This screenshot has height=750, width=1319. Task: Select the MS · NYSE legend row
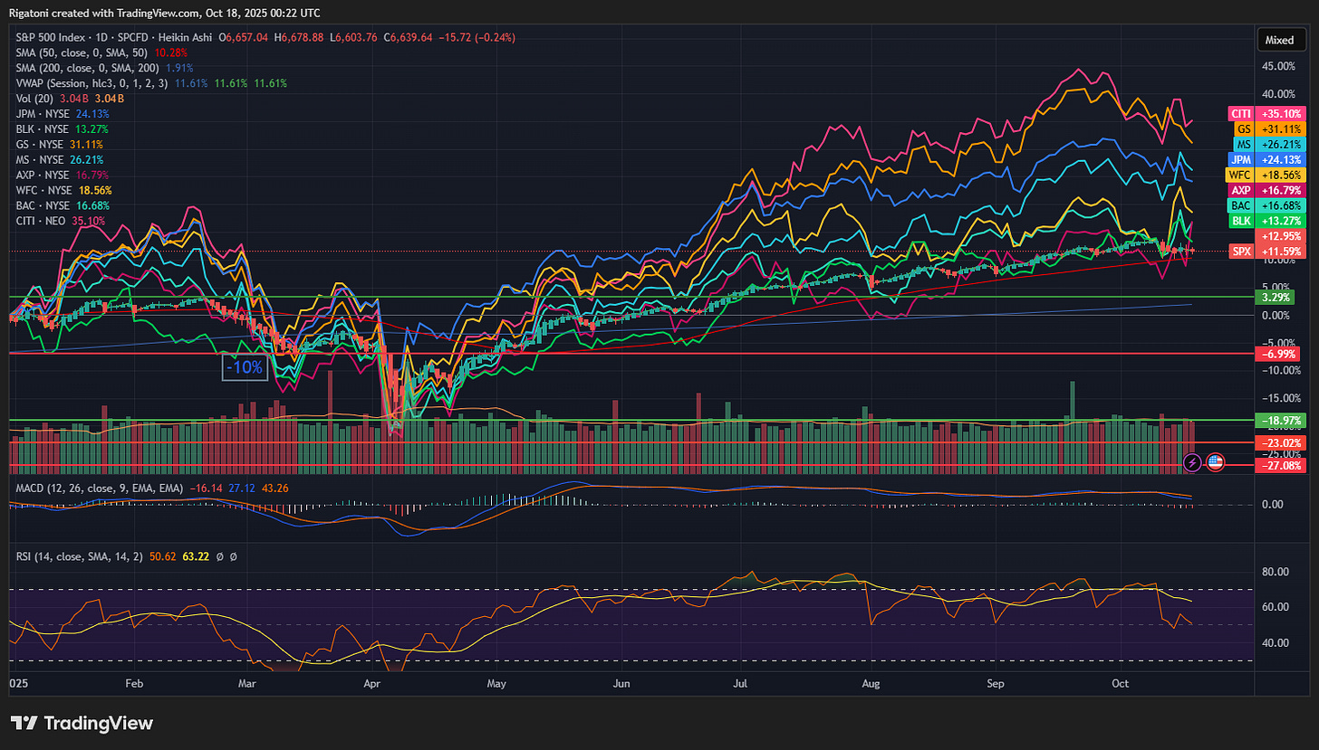[x=61, y=160]
